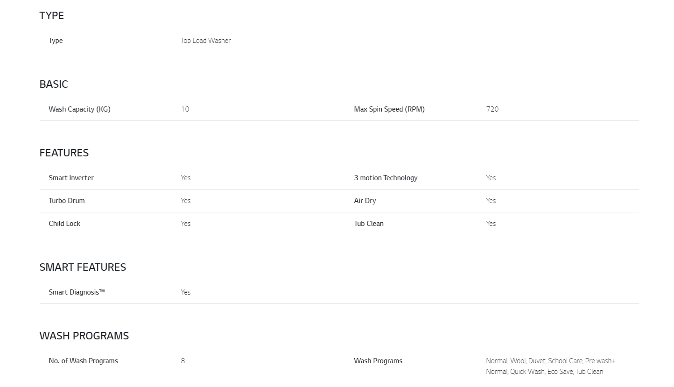674x387 pixels.
Task: Click the "Max Spin Speed (RPM)" label
Action: [389, 109]
